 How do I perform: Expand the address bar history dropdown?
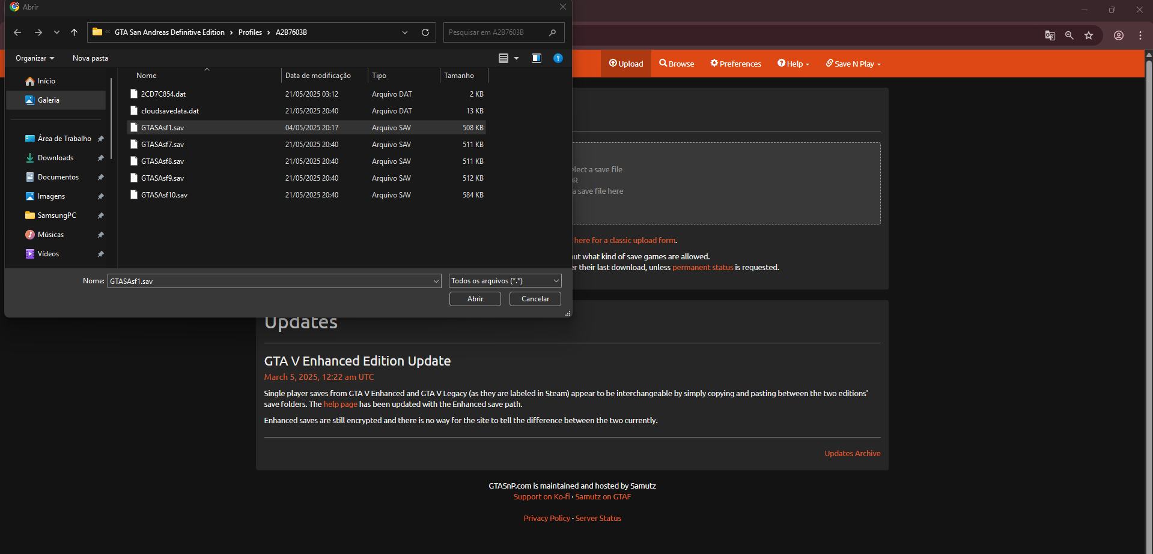tap(405, 32)
